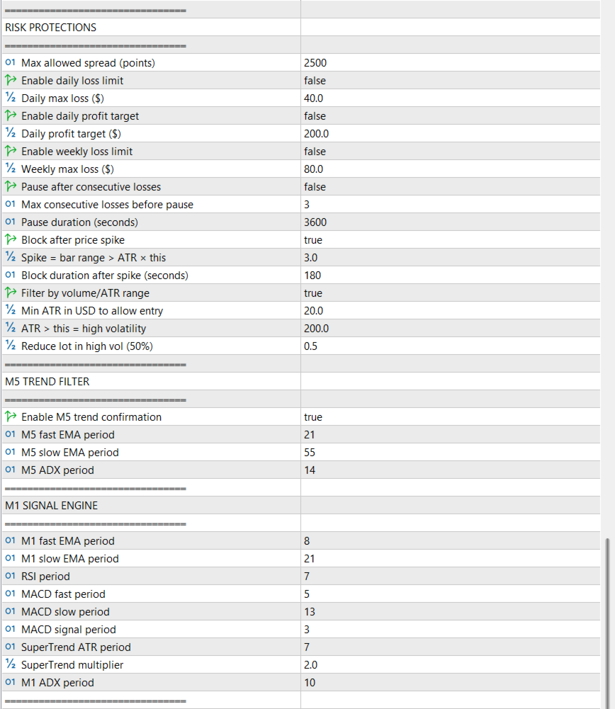Click the integer icon beside Max allowed spread

click(10, 63)
